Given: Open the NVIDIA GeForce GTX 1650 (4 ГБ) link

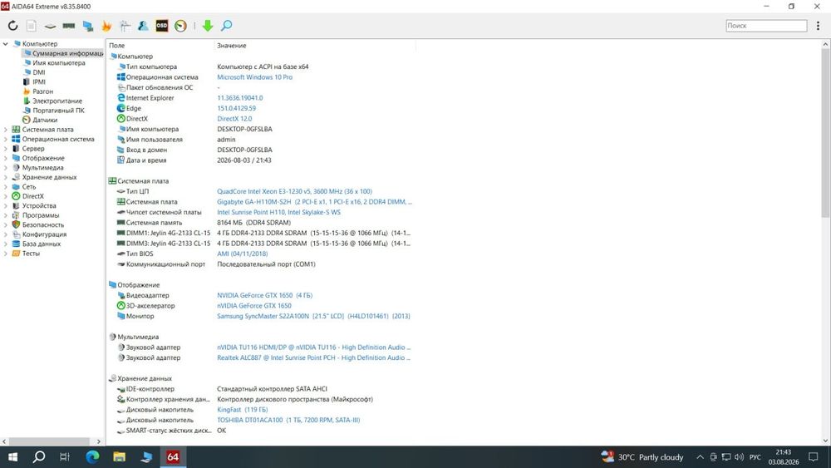Looking at the screenshot, I should (264, 295).
